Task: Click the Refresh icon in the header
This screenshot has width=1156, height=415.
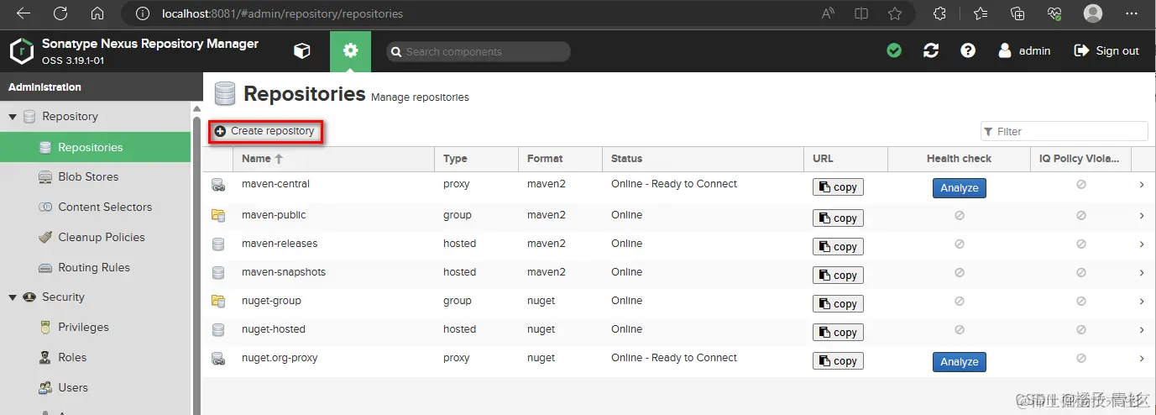Action: pos(931,51)
